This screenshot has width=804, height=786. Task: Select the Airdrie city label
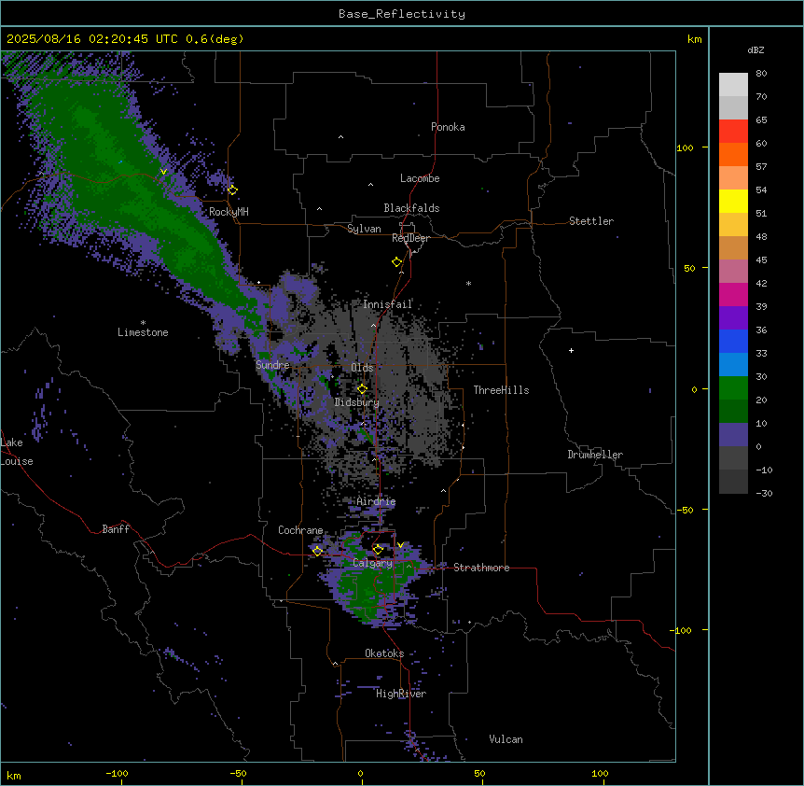tap(376, 501)
